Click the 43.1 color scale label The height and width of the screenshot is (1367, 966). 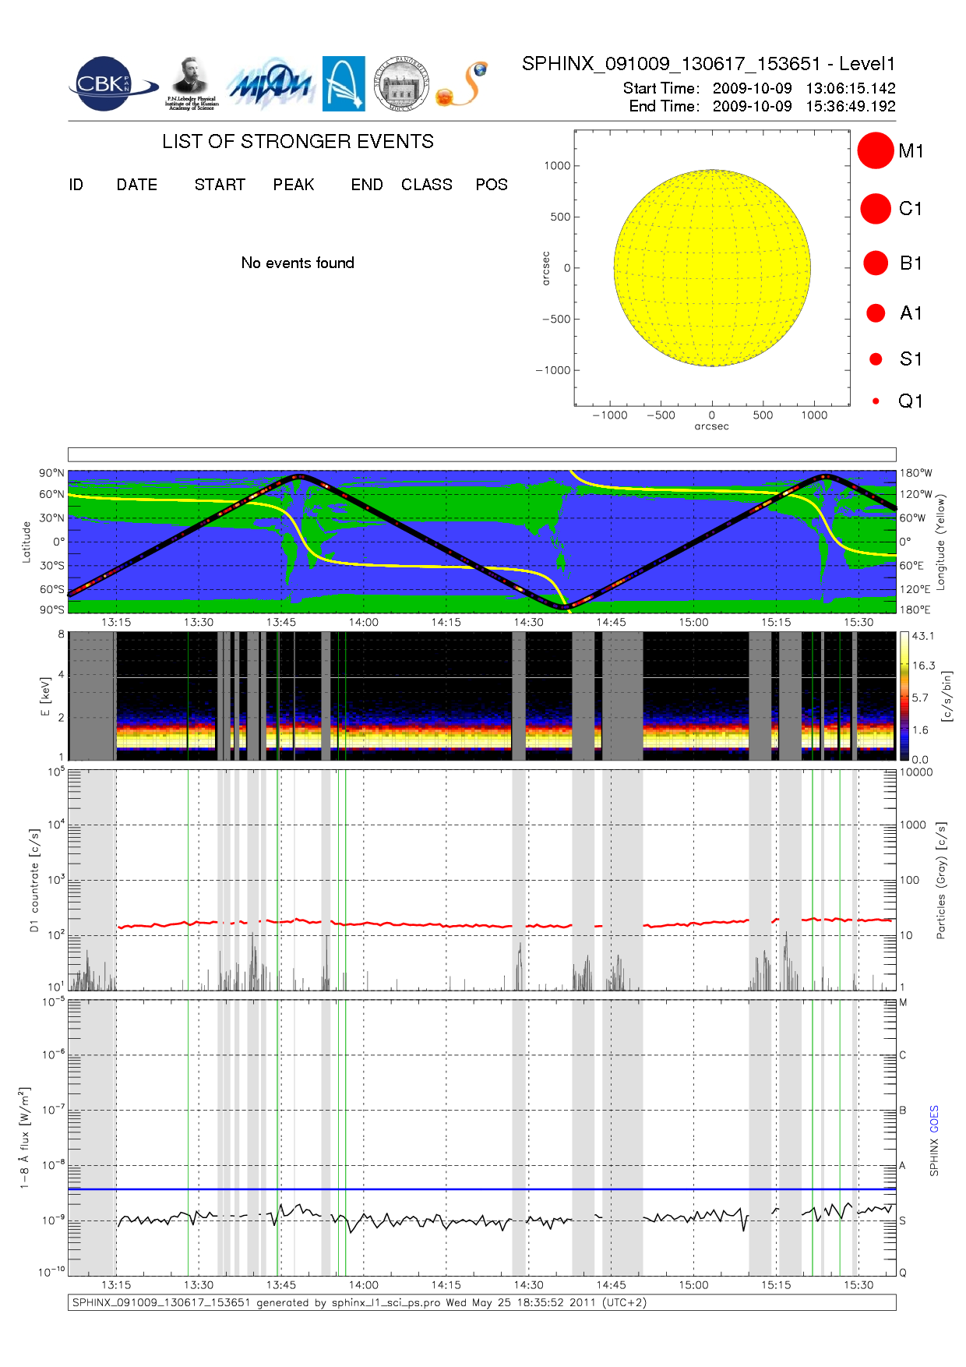[x=923, y=636]
